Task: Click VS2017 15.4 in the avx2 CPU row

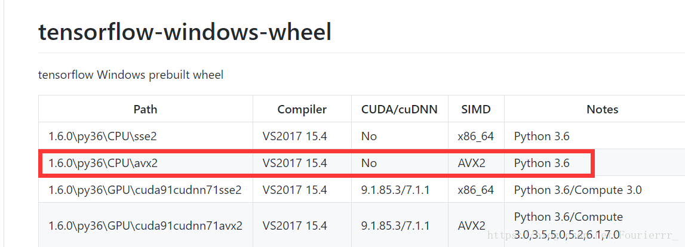Action: pos(295,163)
